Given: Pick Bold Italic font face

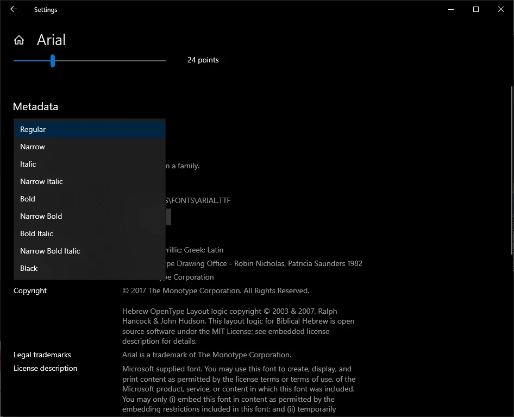Looking at the screenshot, I should click(90, 233).
